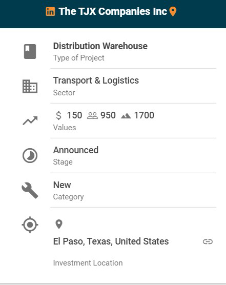Click the bookmark icon for Type of Project
This screenshot has height=285, width=226.
(30, 51)
